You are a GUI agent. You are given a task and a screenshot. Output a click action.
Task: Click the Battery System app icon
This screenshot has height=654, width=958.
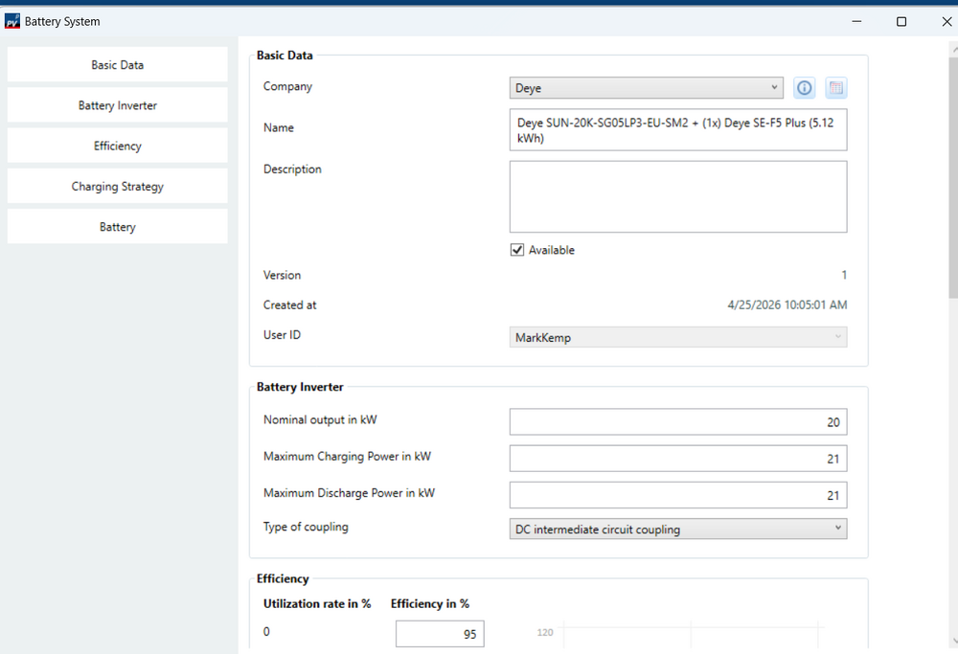coord(12,21)
